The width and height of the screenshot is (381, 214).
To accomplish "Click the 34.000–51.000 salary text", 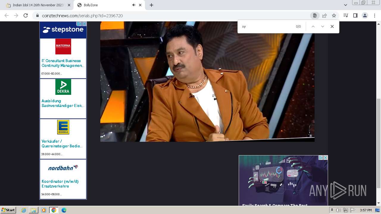I will click(51, 194).
